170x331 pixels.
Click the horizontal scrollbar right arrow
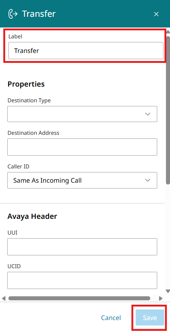pyautogui.click(x=160, y=298)
